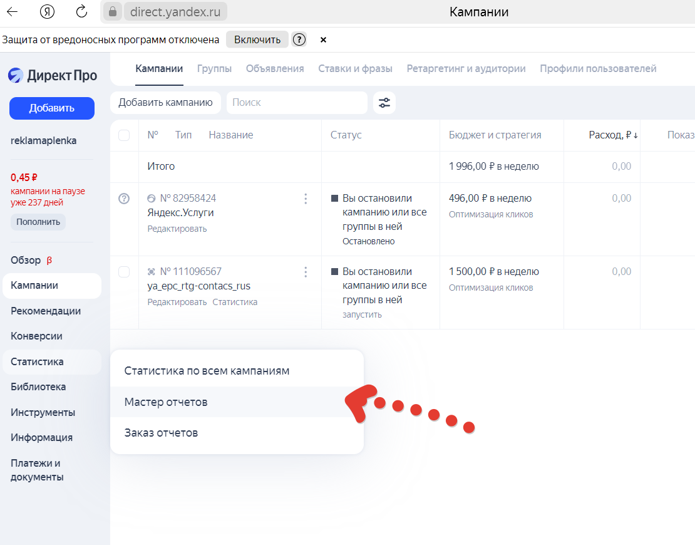Click the Директ Про logo

(53, 75)
